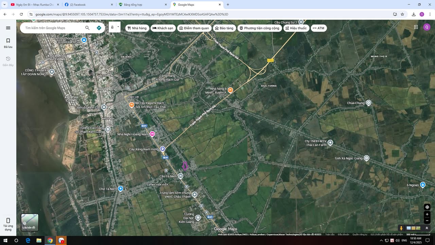
Task: Open the Google Maps hamburger menu
Action: point(8,28)
